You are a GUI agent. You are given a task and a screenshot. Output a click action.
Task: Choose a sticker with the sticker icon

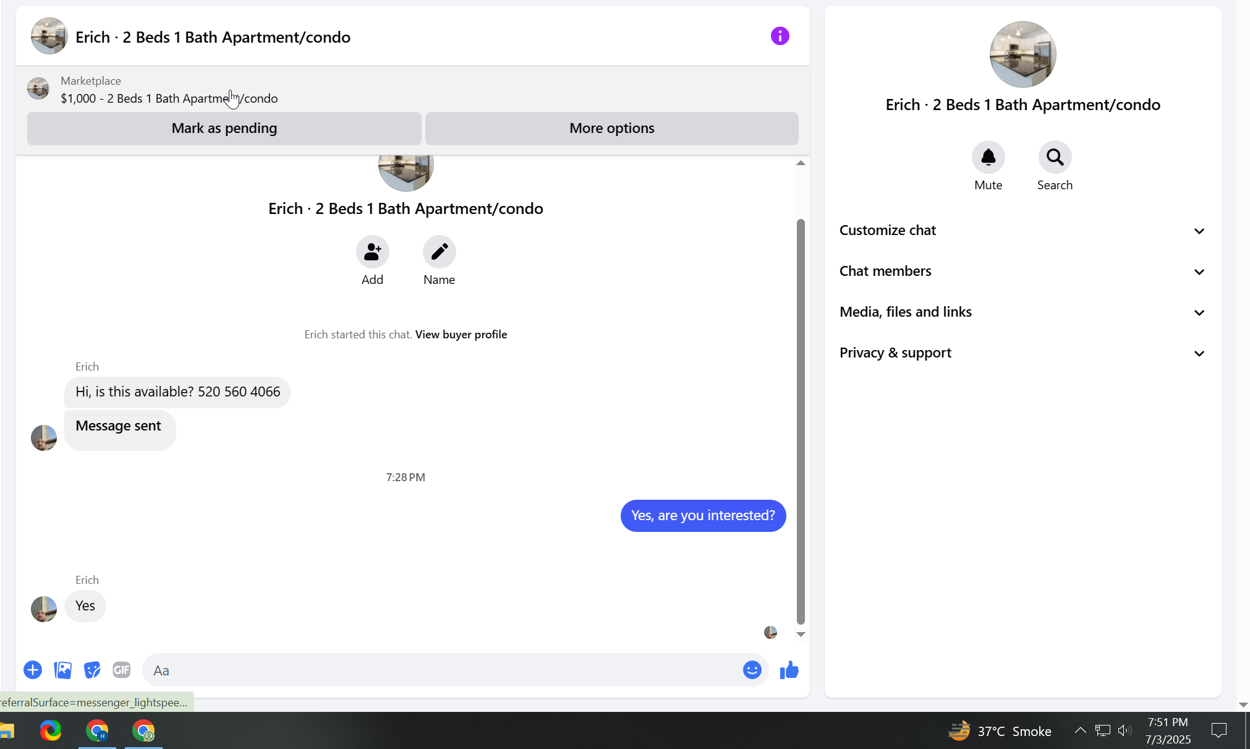tap(92, 670)
